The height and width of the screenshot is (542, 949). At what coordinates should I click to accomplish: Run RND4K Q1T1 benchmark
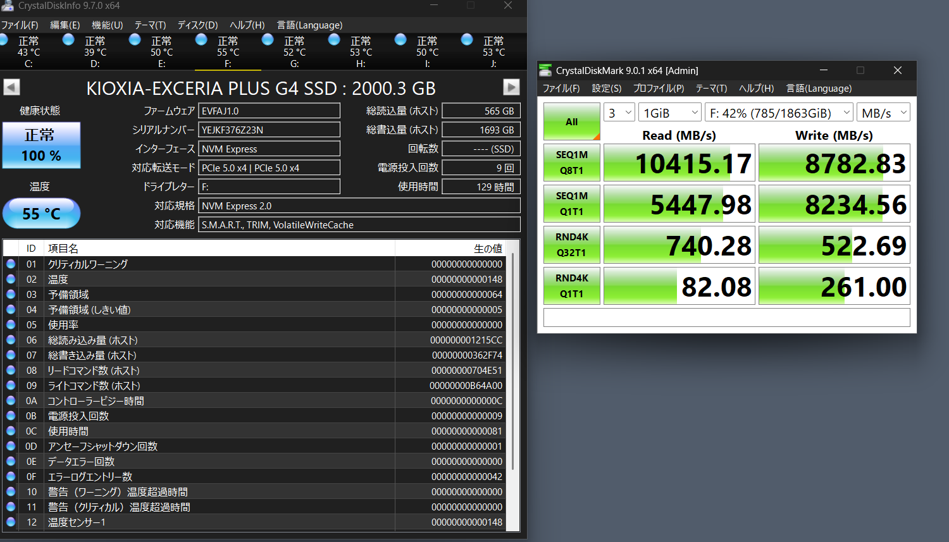(572, 286)
